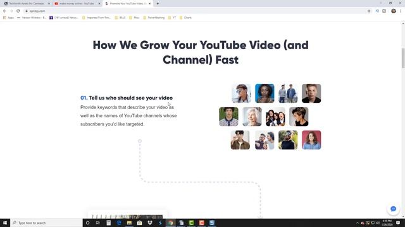Viewport: 405px width, 227px height.
Task: Open the blue chat support bubble
Action: coord(393,209)
